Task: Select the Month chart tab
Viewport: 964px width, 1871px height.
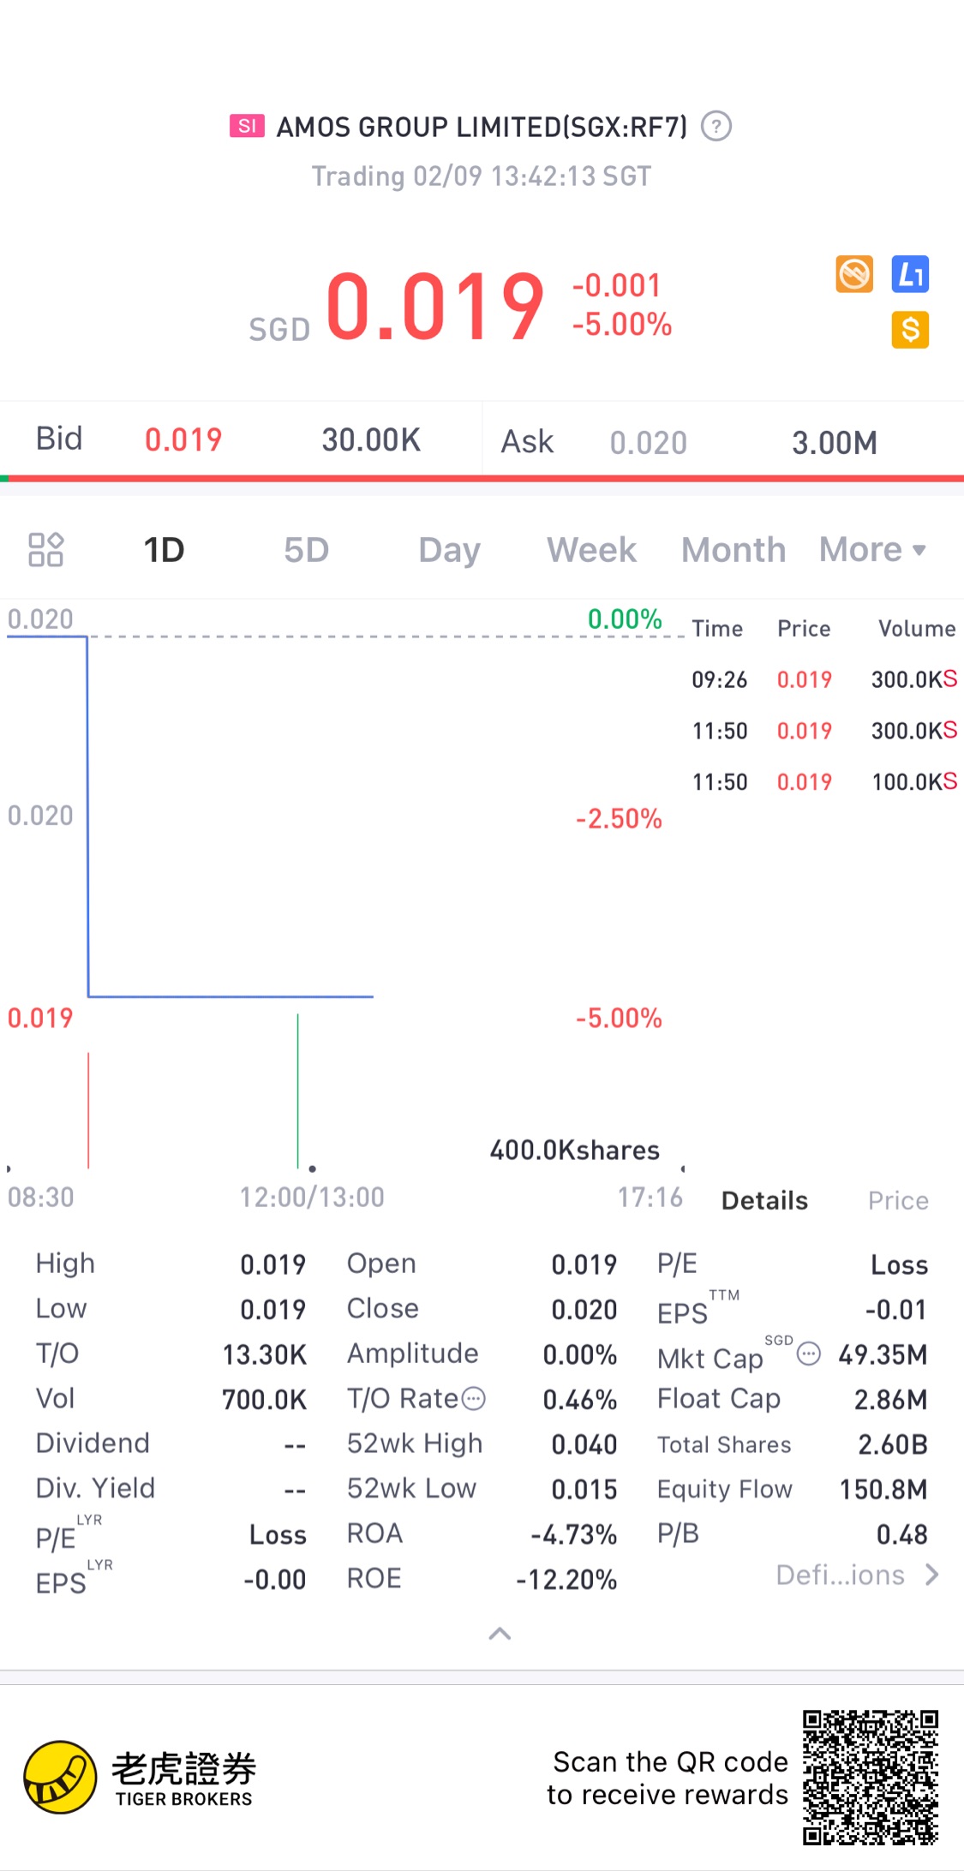Action: [733, 550]
